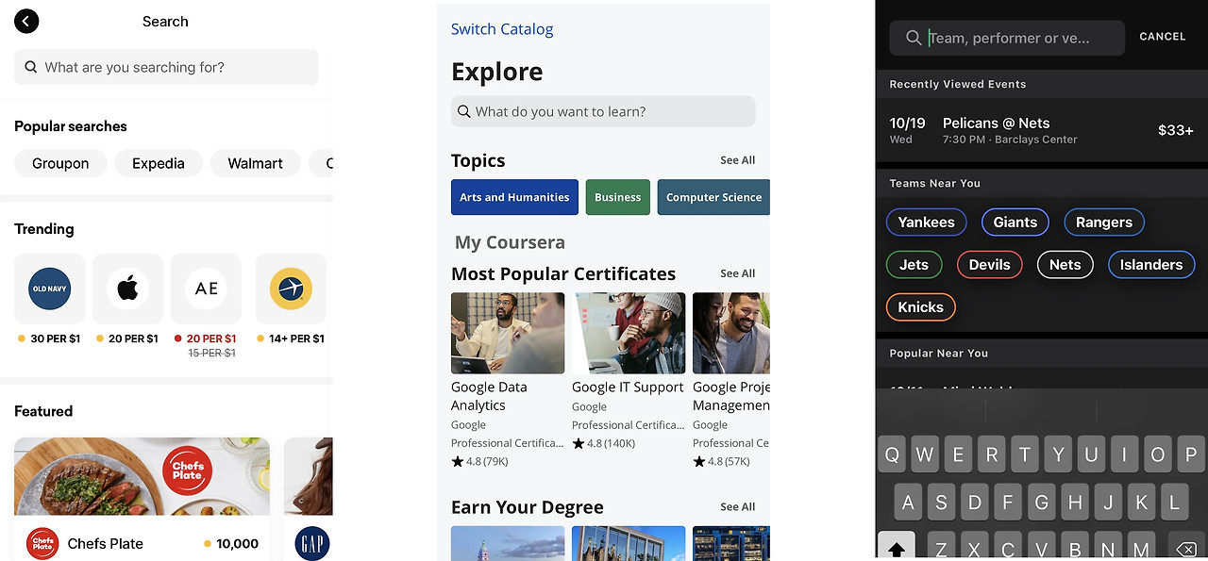
Task: Select the Walmart popular search chip
Action: 255,163
